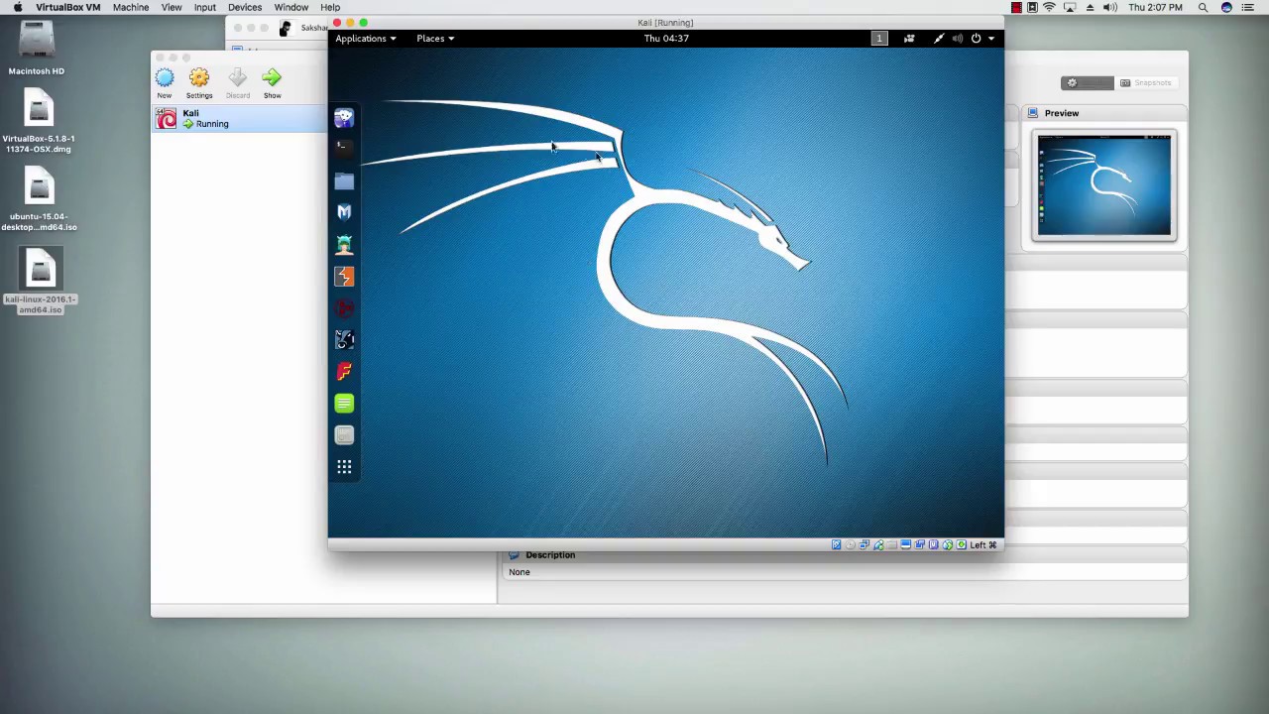Open the Devices menu
The image size is (1269, 714).
point(245,7)
